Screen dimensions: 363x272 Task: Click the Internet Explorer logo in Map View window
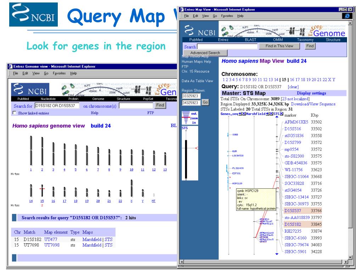pyautogui.click(x=347, y=16)
